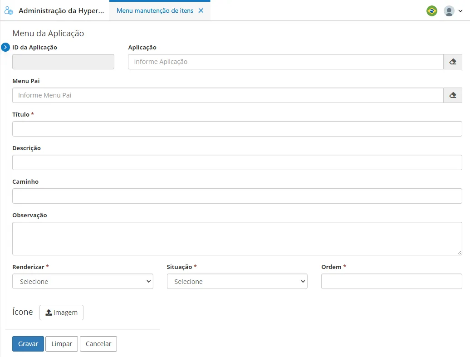Expand the user account dropdown arrow

click(x=460, y=11)
